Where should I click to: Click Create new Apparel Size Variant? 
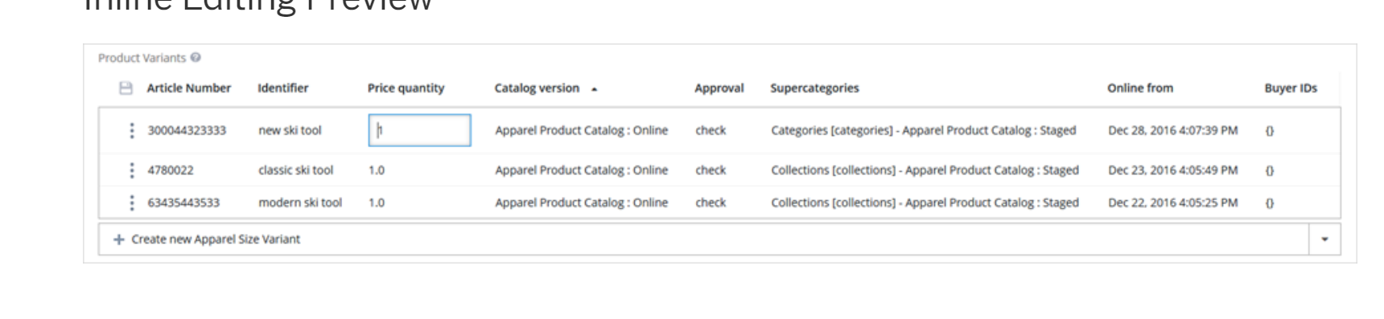point(216,239)
